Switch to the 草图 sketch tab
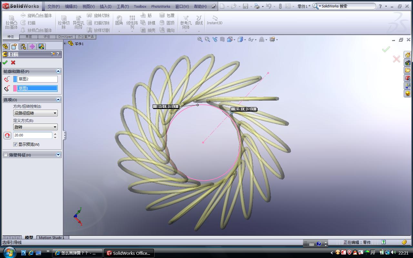Viewport: 413px width, 258px height. tap(29, 37)
